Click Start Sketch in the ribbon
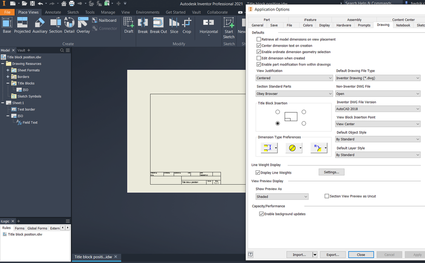 click(229, 28)
